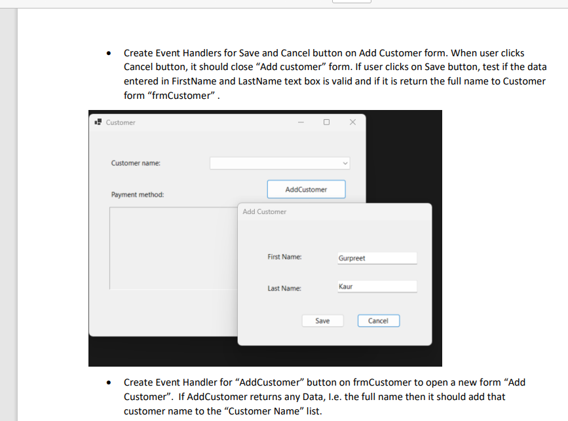The width and height of the screenshot is (568, 421).
Task: Click the minimize icon on Customer window
Action: coord(301,122)
